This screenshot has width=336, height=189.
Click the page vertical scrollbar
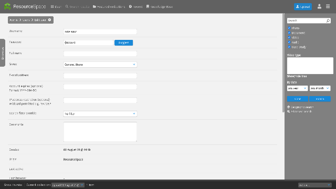(x=283, y=63)
